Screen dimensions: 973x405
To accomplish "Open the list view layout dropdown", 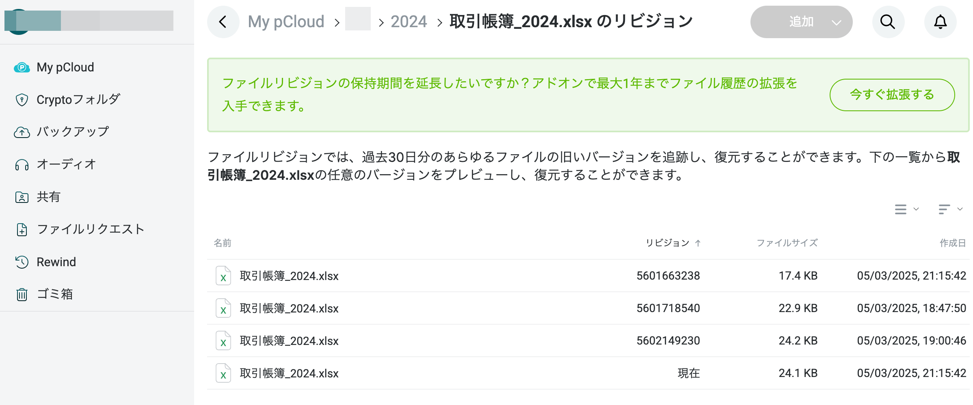I will [x=906, y=209].
